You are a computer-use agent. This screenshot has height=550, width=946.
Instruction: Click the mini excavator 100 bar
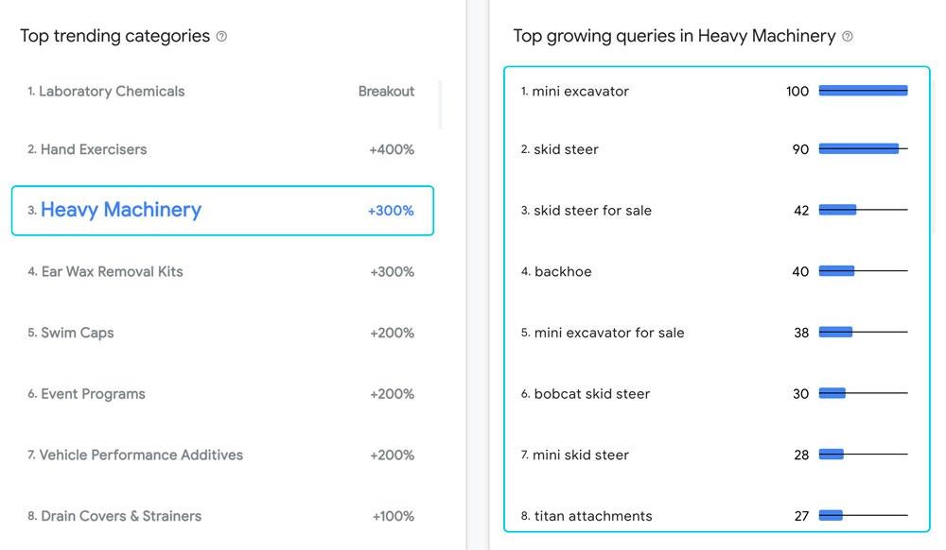tap(863, 91)
